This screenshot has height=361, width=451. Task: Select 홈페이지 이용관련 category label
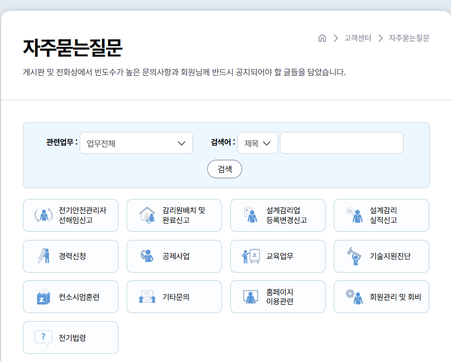(x=280, y=297)
